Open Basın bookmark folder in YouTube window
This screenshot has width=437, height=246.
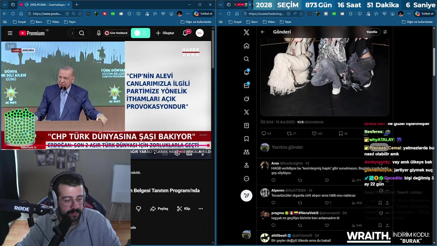coord(37,22)
